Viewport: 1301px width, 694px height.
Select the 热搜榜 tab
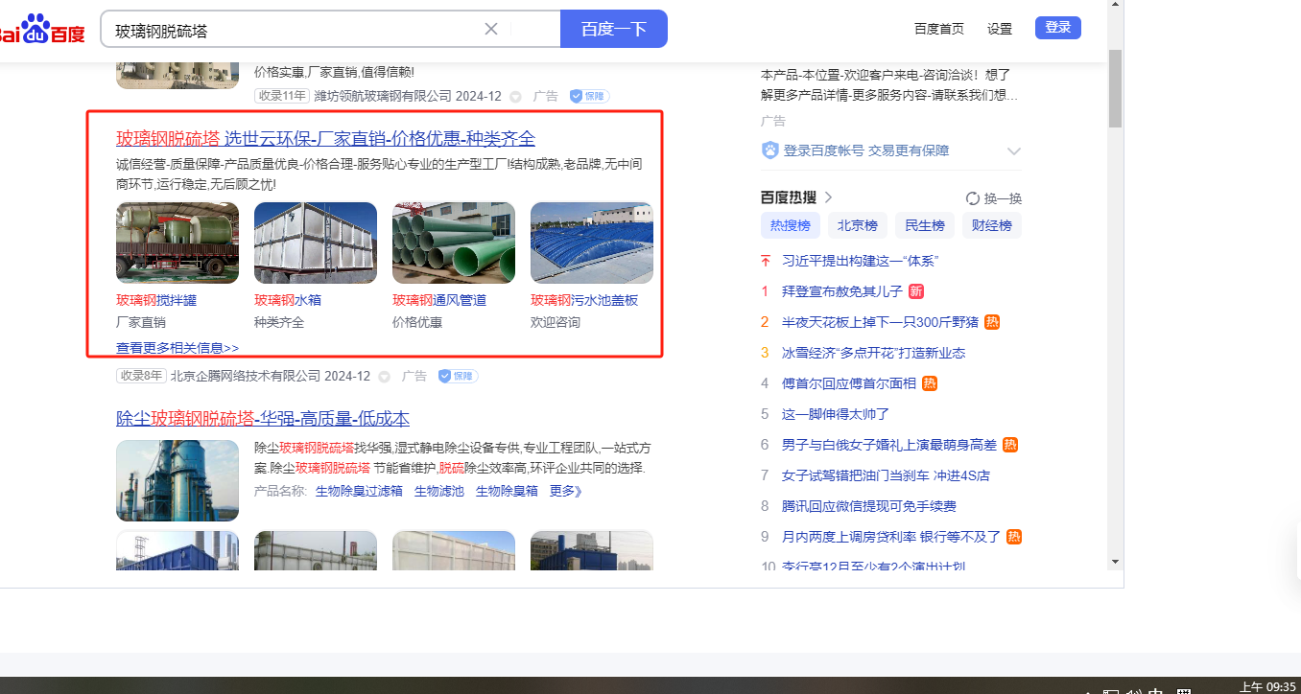click(791, 226)
